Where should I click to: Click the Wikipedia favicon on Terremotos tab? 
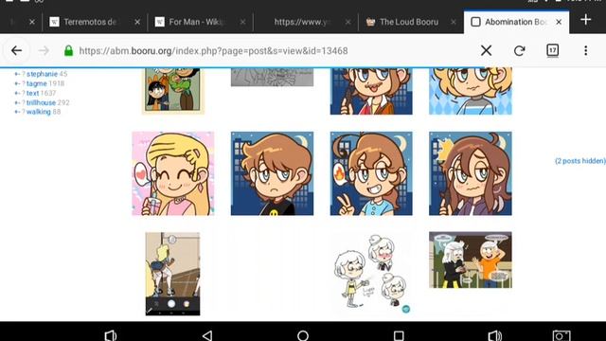(55, 22)
